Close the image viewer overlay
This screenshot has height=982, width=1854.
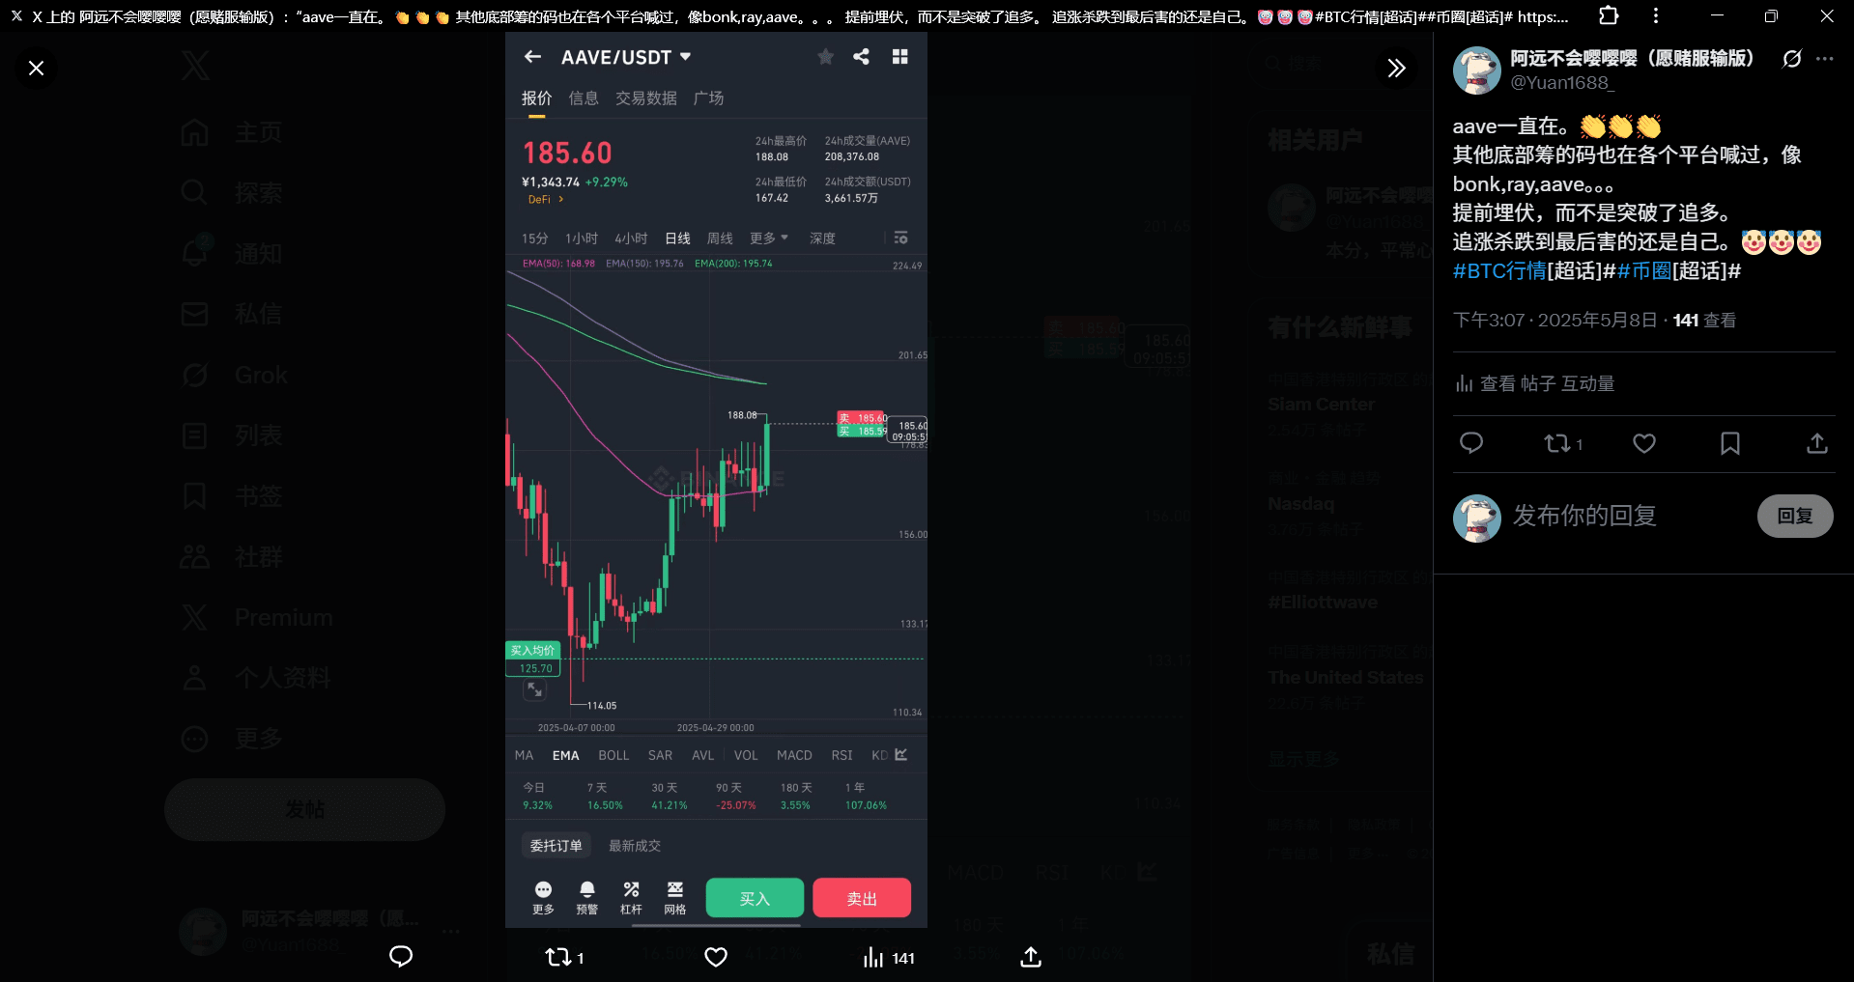[36, 68]
